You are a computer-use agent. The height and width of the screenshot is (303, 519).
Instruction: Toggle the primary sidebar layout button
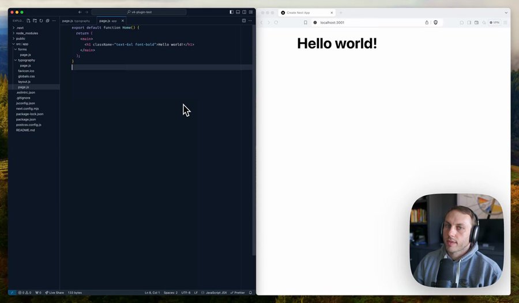232,12
